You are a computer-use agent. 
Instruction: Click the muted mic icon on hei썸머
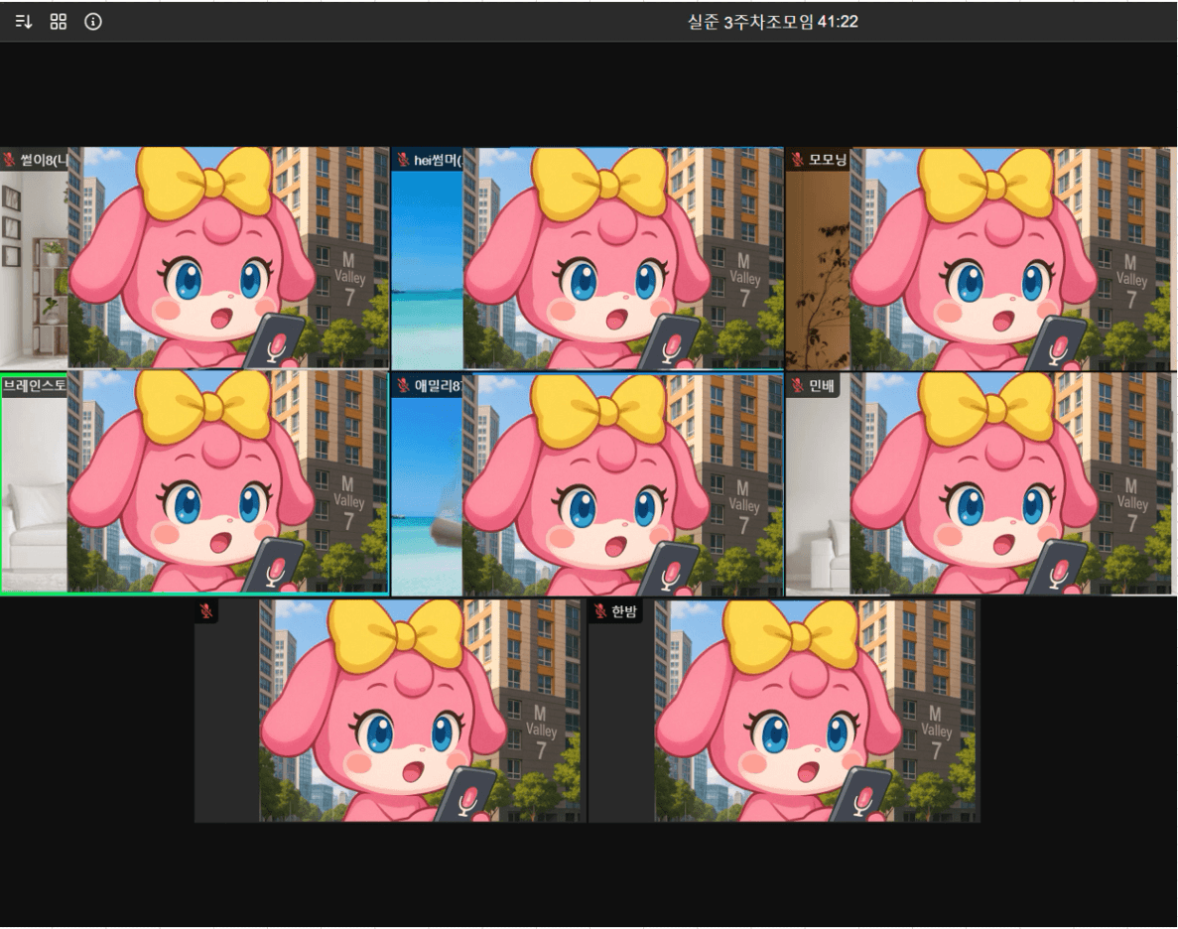pyautogui.click(x=404, y=160)
